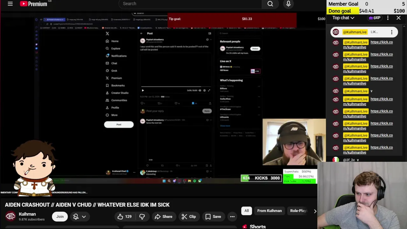Mute the X video with speaker icon
Screen dimensions: 407x229
click(200, 91)
